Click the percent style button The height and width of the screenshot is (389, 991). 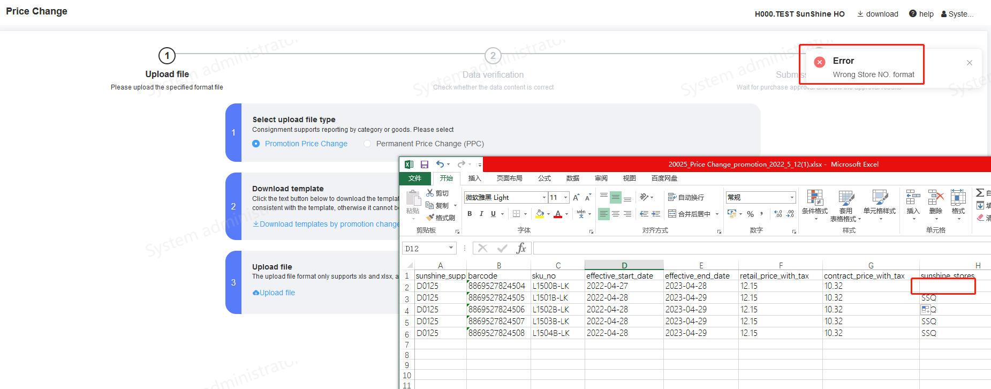[750, 214]
